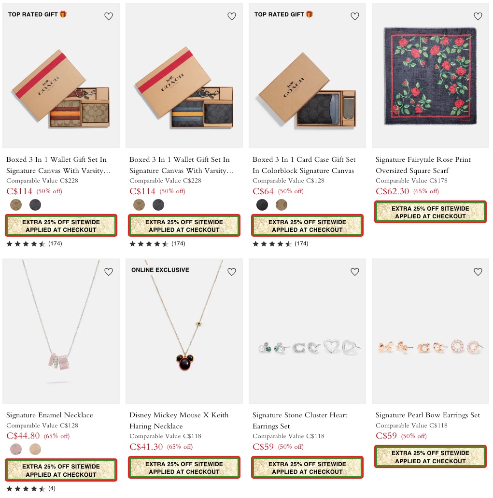Wishlist second Boxed Wallet Gift Set
The image size is (493, 498).
[232, 16]
